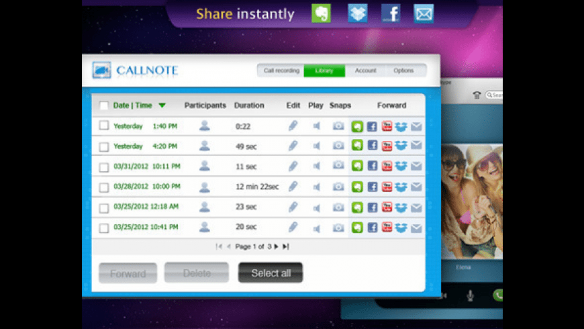Click the microphone icon in the Skype window
584x329 pixels.
pos(470,295)
